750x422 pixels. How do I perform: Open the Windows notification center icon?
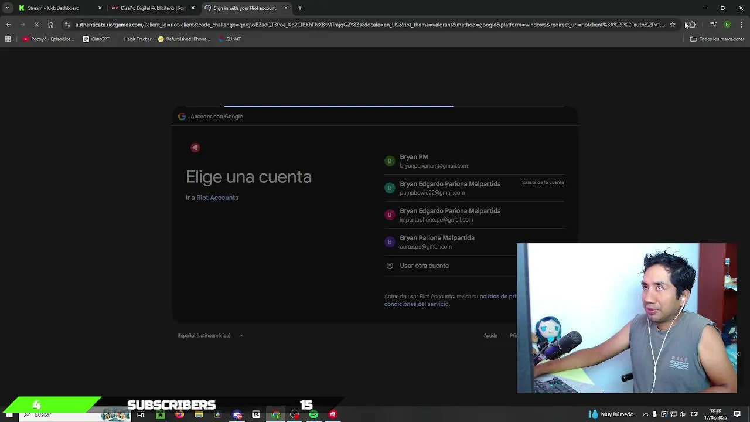tap(737, 414)
